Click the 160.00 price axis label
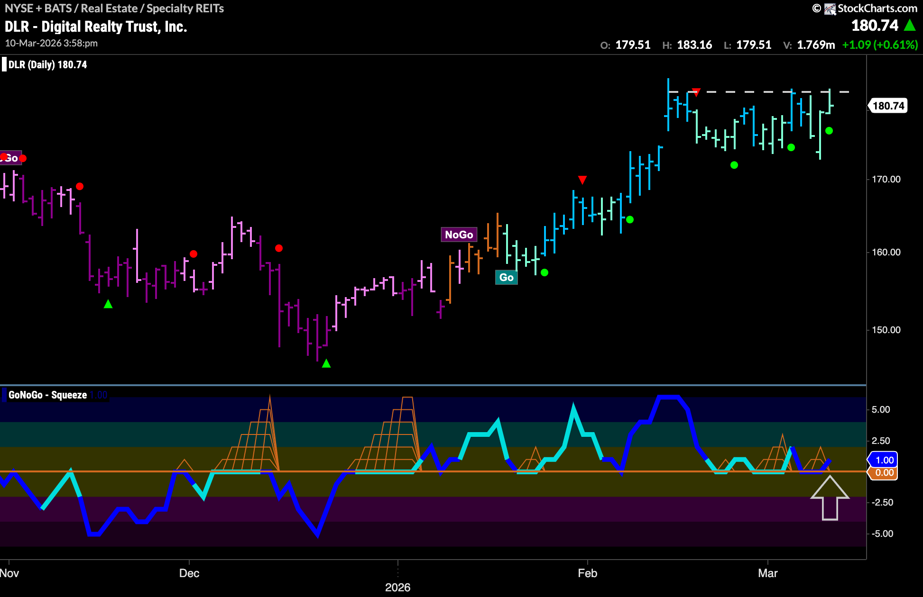Screen dimensions: 923x597 point(886,252)
